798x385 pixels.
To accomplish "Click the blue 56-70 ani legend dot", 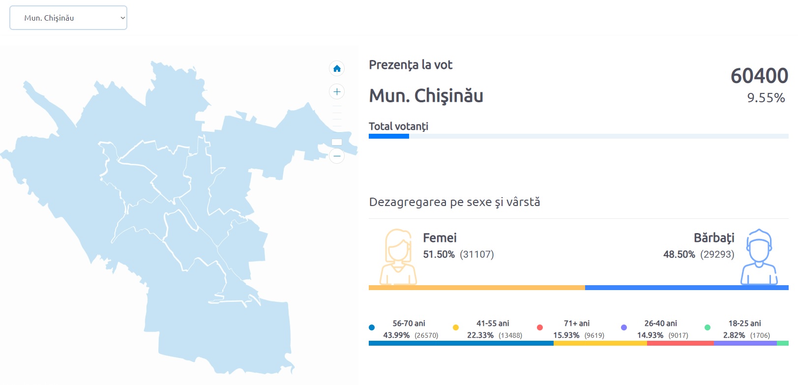I will click(x=372, y=327).
